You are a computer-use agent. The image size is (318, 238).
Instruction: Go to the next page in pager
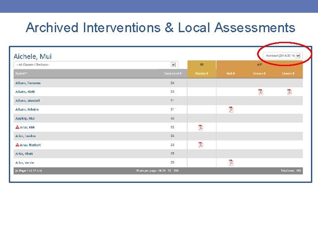pyautogui.click(x=38, y=171)
